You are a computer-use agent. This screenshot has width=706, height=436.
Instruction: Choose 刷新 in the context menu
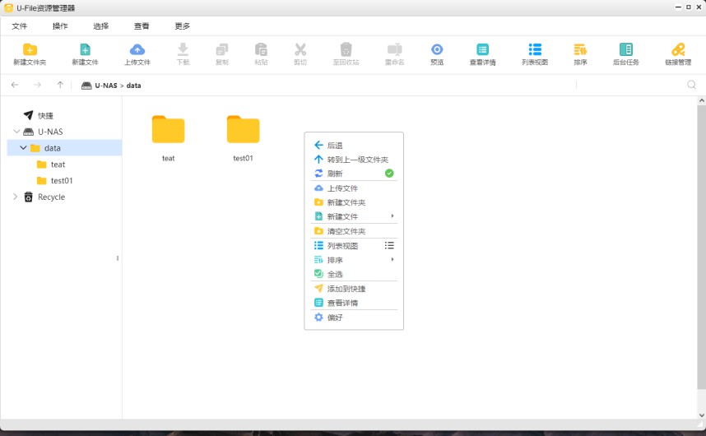tap(354, 174)
